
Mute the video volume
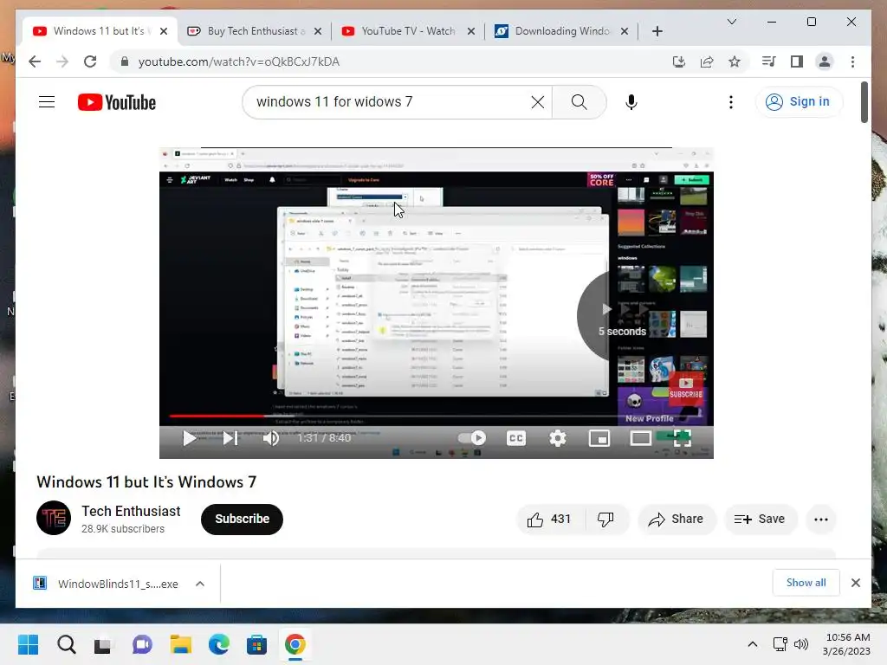pos(271,438)
